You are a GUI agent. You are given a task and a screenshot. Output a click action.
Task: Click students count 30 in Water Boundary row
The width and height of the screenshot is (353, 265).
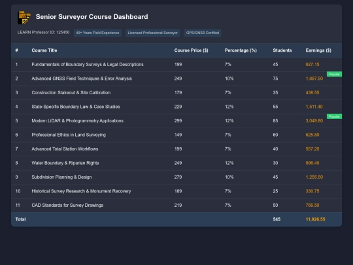tap(275, 163)
